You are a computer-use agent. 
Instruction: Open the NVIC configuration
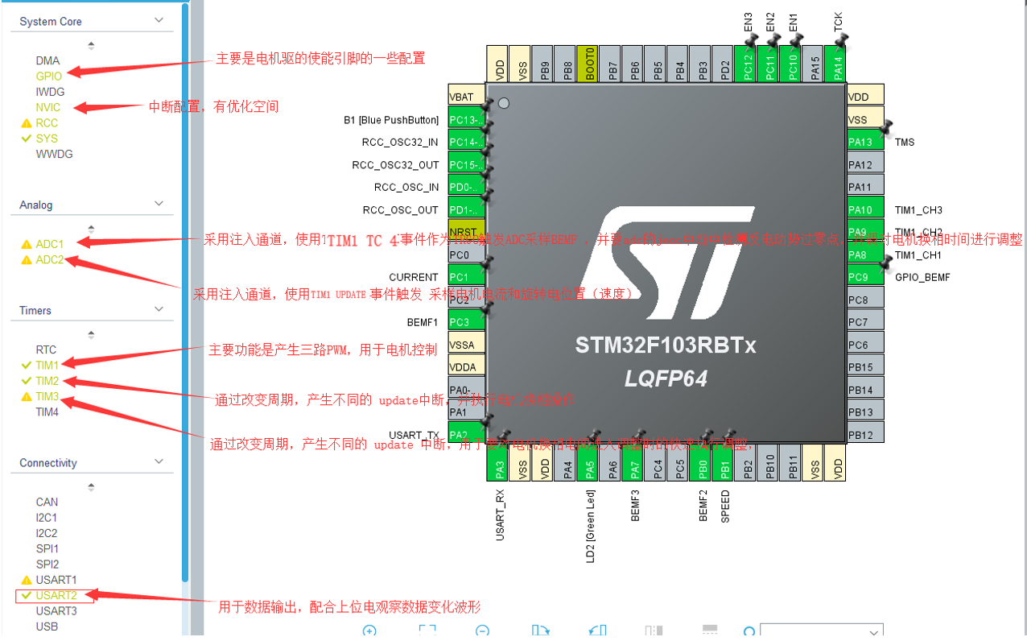(x=47, y=106)
